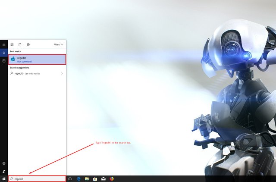Open the Notebook icon in search sidebar
The height and width of the screenshot is (182, 276).
click(x=4, y=61)
